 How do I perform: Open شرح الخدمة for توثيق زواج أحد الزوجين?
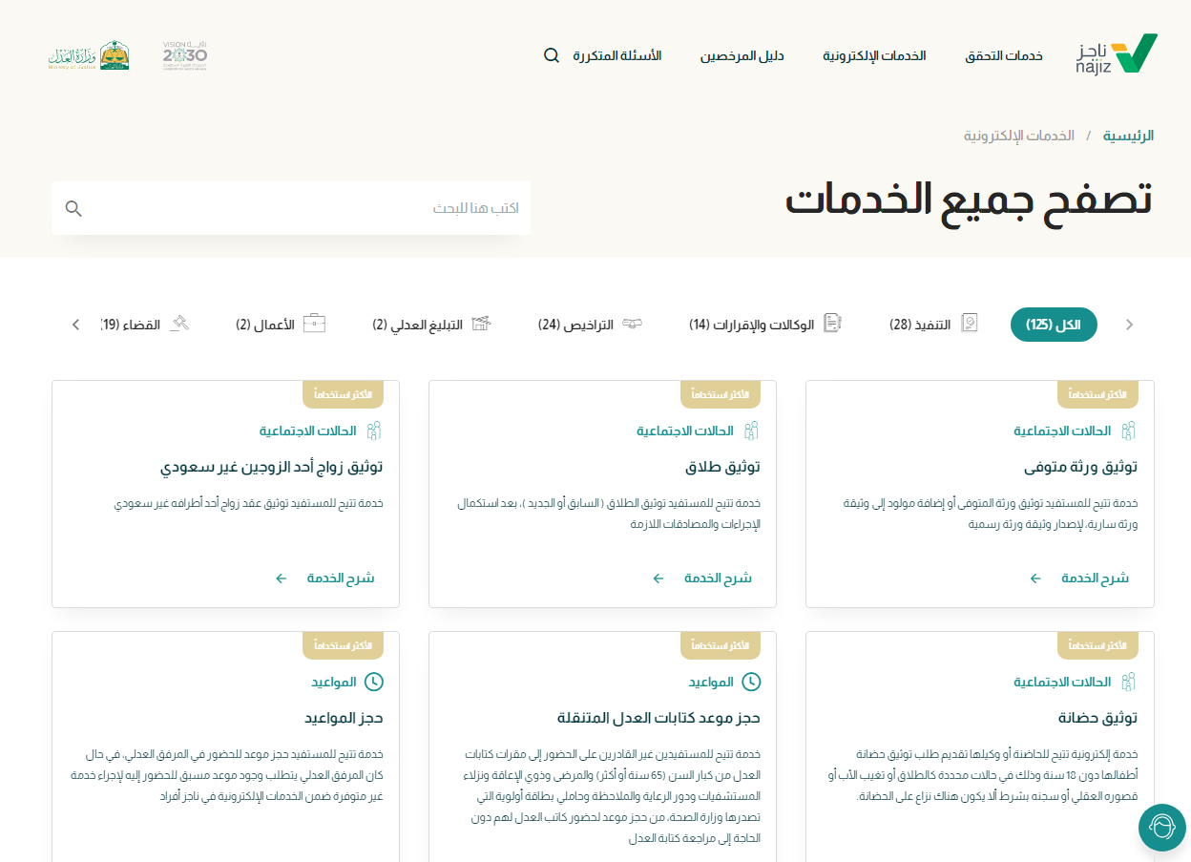(x=341, y=578)
